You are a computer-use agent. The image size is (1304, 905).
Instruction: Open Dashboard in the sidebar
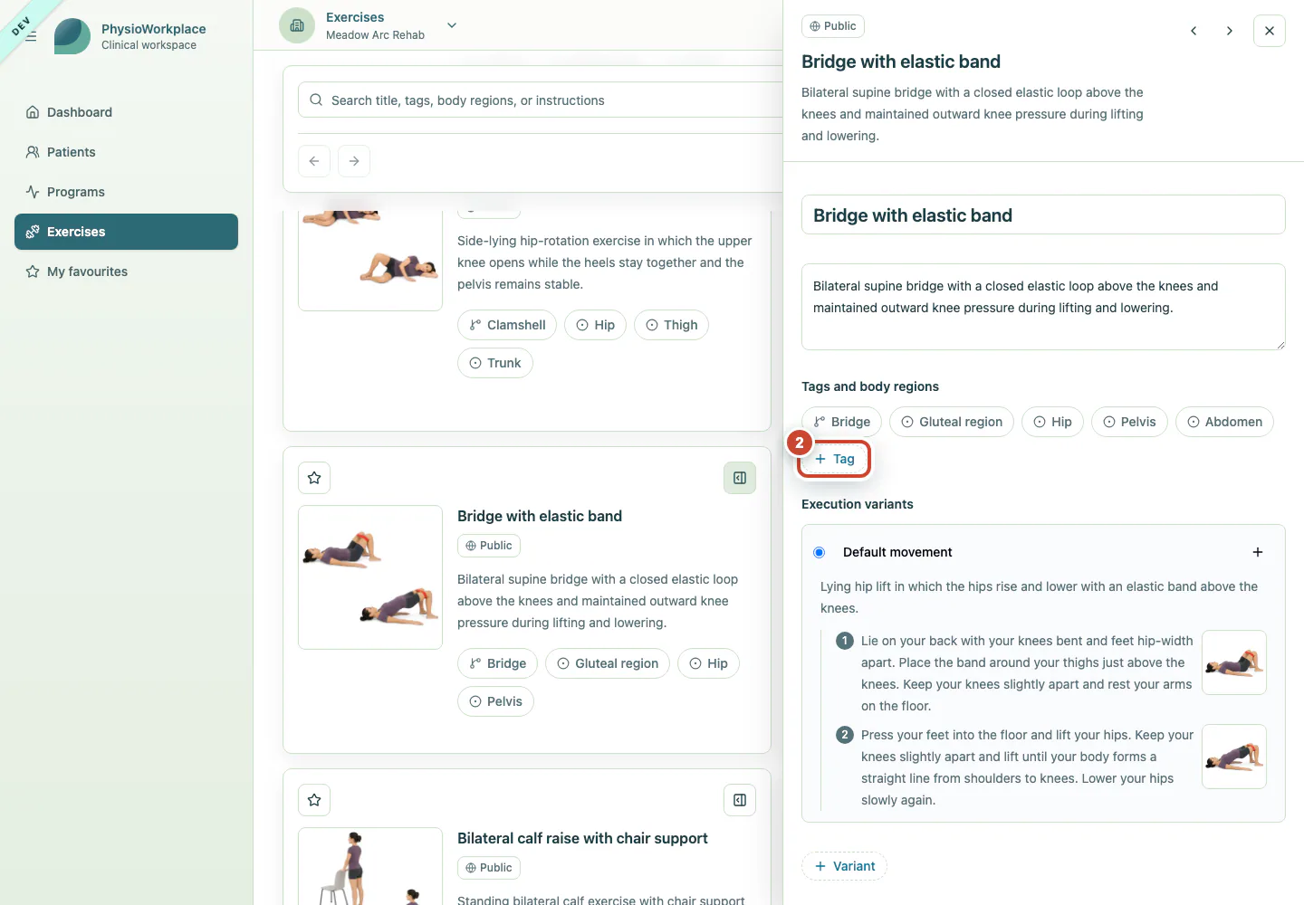(x=126, y=112)
